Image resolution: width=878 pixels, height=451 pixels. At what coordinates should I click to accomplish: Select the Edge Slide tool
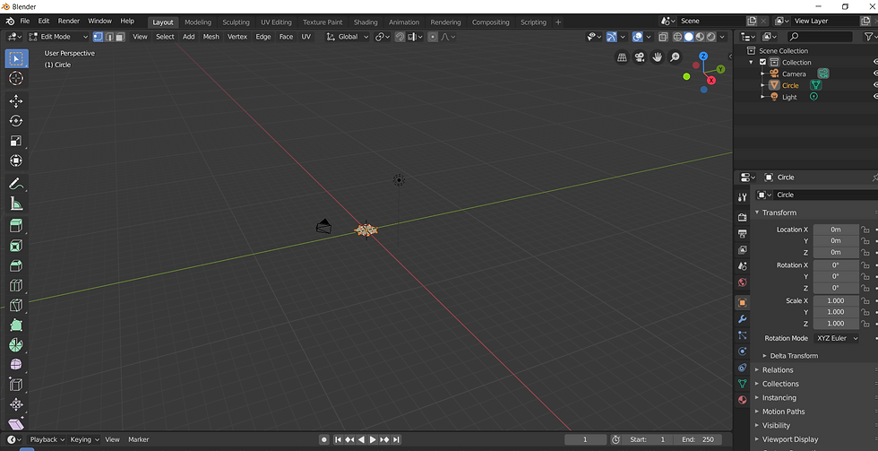click(16, 385)
